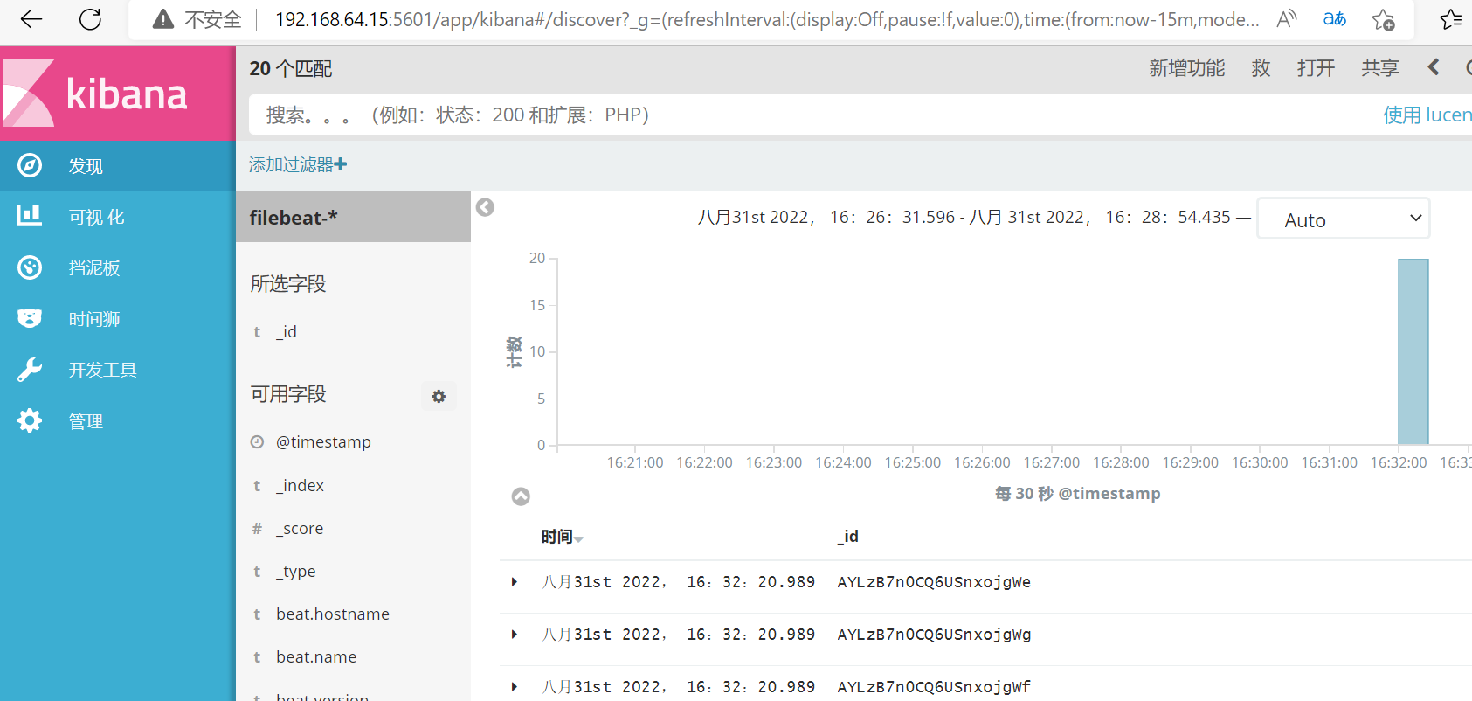The width and height of the screenshot is (1472, 701).
Task: Click 打开 (Open) in the top menu
Action: [1316, 68]
